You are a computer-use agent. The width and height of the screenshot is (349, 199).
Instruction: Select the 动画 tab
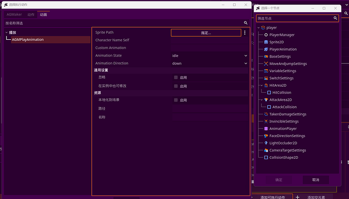pyautogui.click(x=43, y=15)
